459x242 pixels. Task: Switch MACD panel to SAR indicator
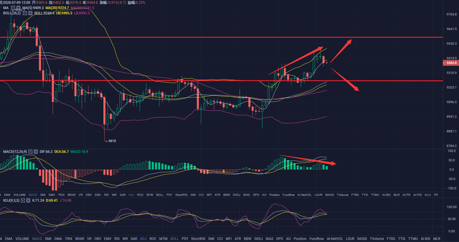[x=123, y=195]
